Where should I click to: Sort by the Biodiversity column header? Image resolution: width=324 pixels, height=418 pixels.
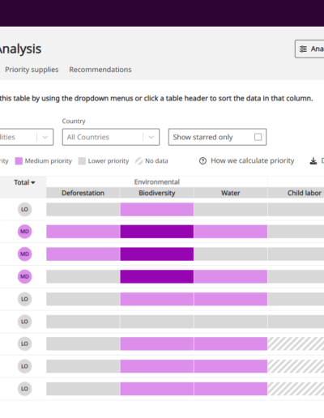[x=157, y=193]
